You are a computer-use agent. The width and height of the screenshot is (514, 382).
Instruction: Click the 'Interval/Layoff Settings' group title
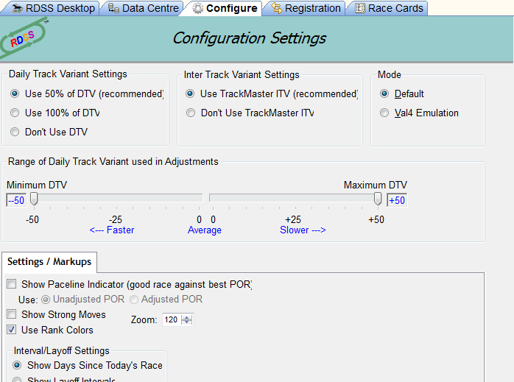tap(62, 351)
